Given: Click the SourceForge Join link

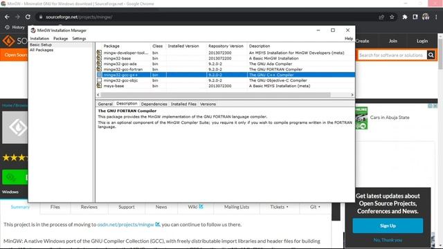Looking at the screenshot, I should [392, 41].
